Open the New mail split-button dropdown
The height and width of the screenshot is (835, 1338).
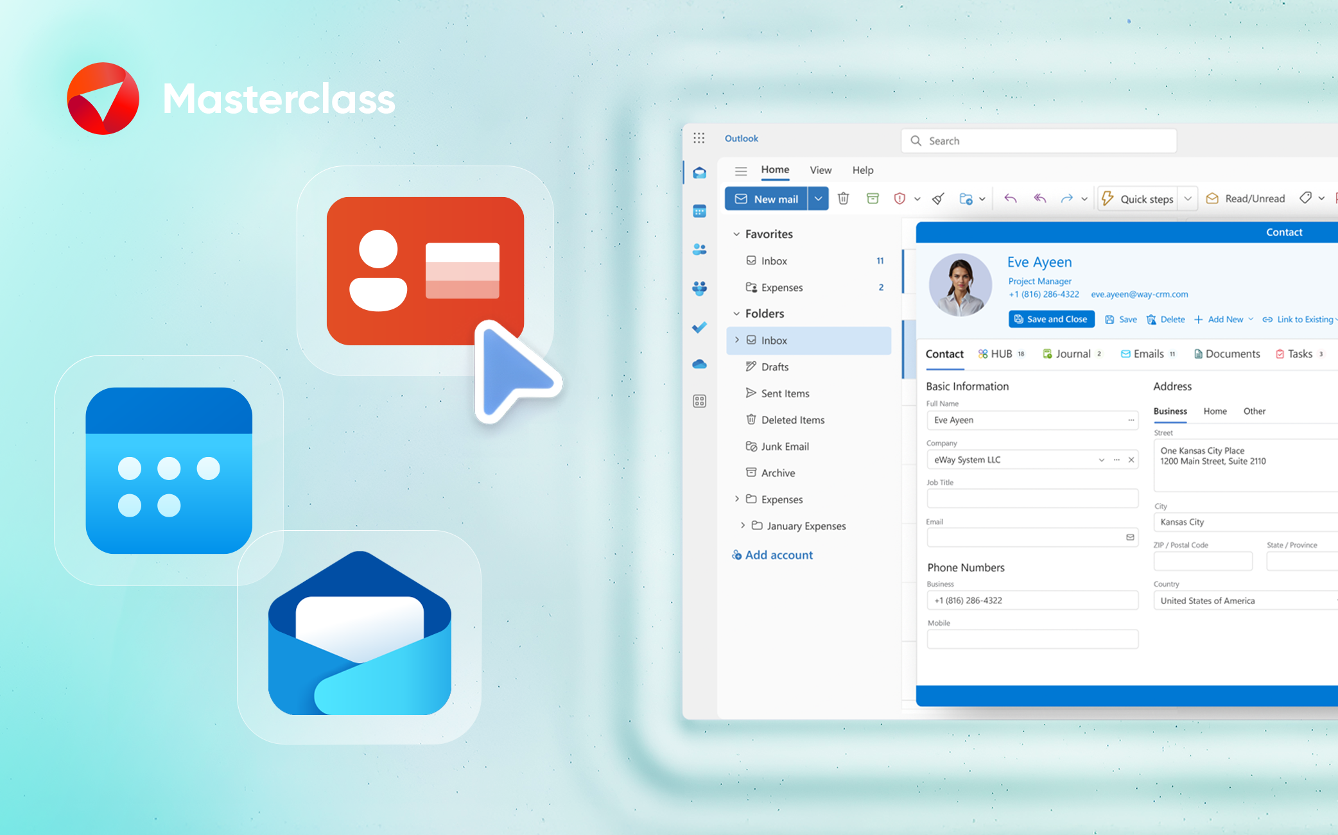coord(819,198)
